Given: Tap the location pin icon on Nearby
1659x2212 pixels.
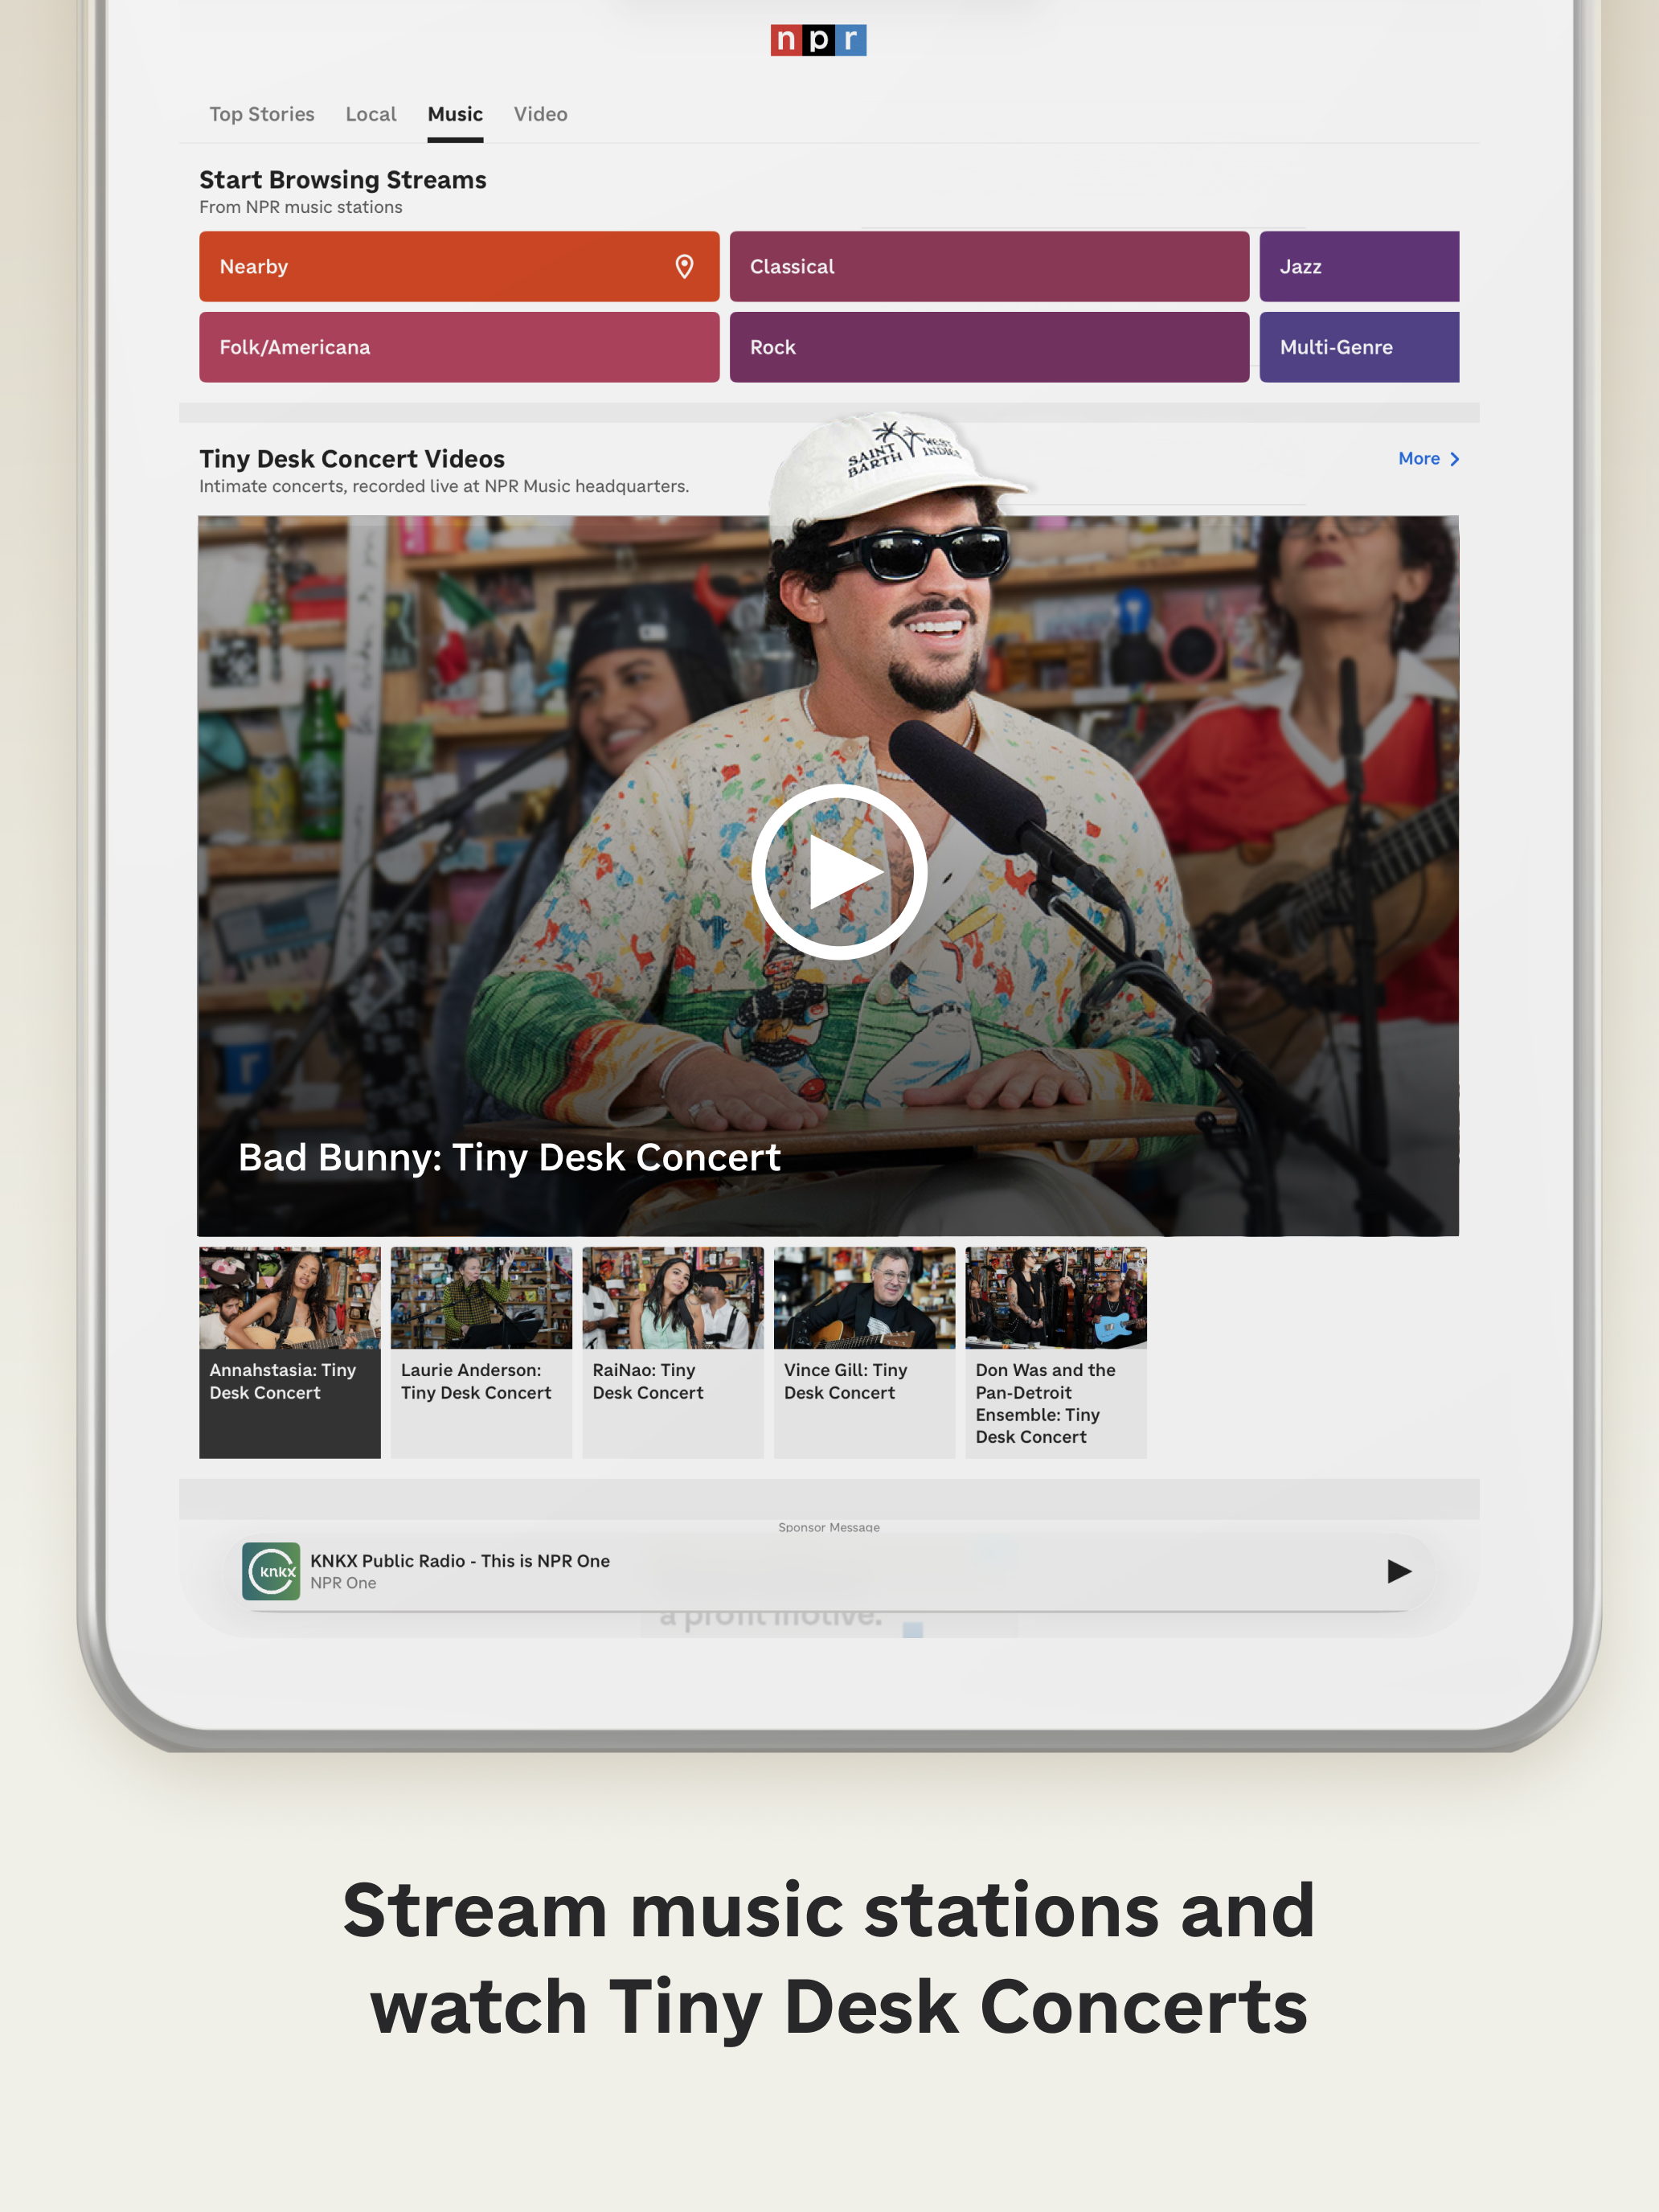Looking at the screenshot, I should tap(684, 267).
